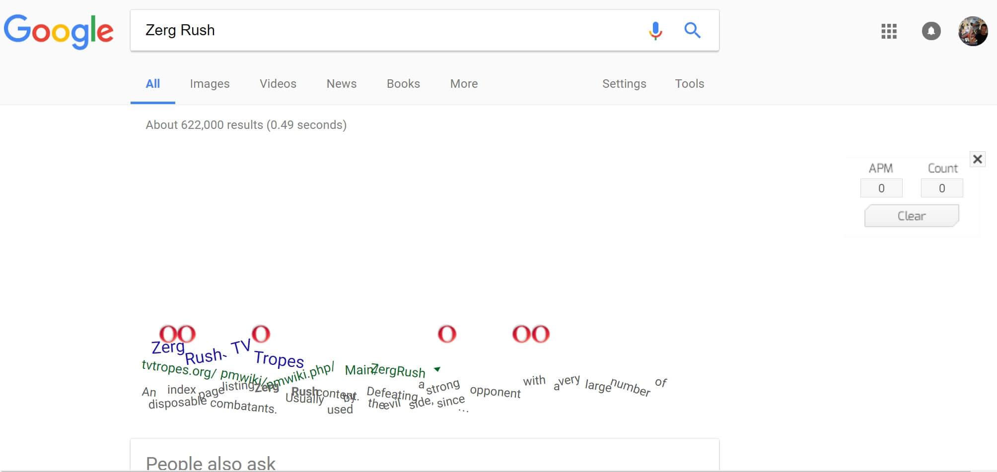Click in the Zerg Rush search field
Image resolution: width=997 pixels, height=472 pixels.
[x=387, y=30]
